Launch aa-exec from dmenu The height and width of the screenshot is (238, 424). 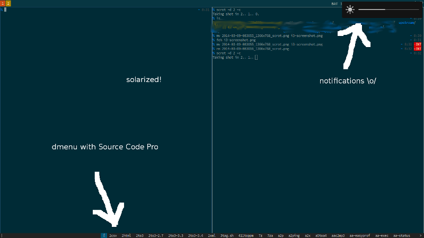coord(382,236)
